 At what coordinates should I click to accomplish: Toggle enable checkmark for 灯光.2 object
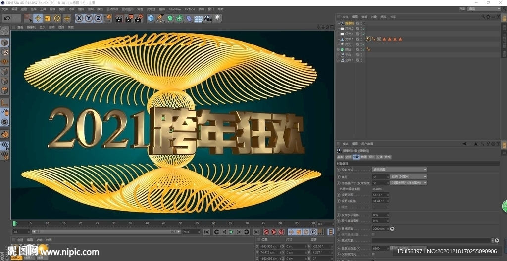point(363,29)
